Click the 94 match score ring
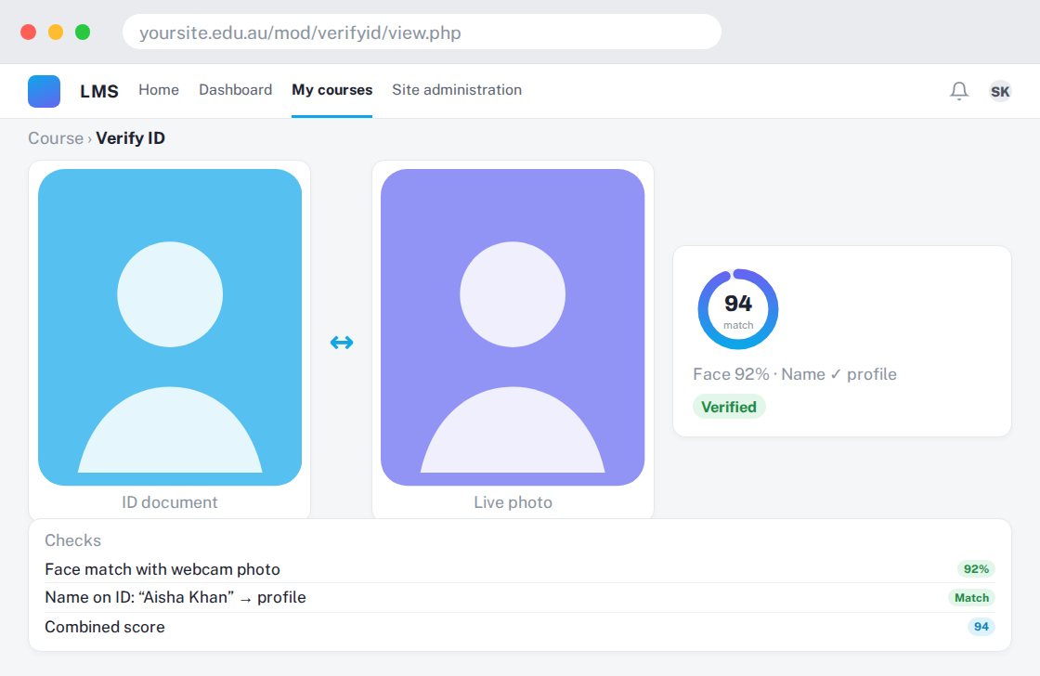This screenshot has width=1040, height=676. 737,308
